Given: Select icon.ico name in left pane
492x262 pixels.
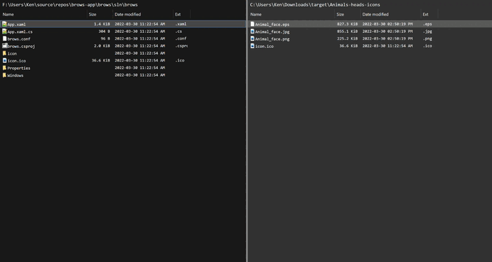Looking at the screenshot, I should 16,61.
